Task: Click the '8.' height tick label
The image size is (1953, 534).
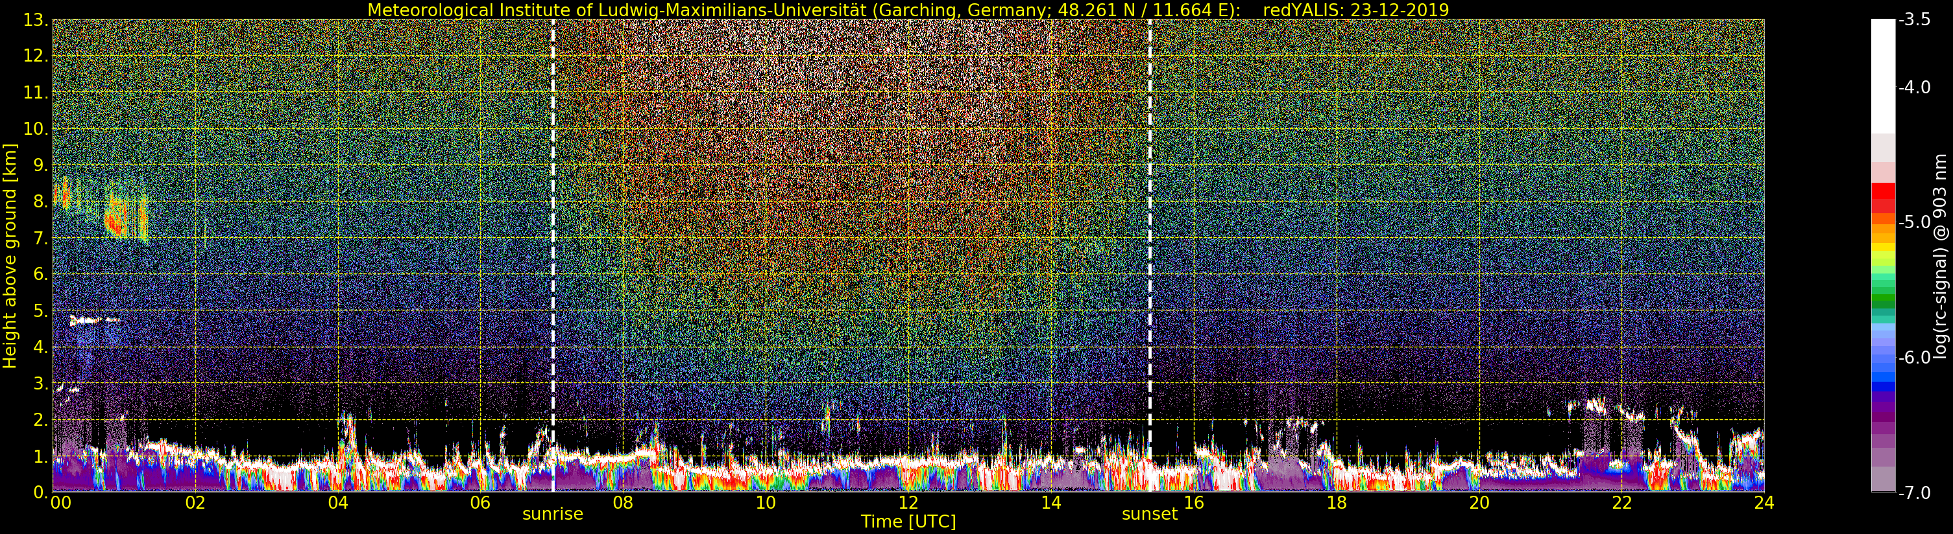Action: (40, 202)
